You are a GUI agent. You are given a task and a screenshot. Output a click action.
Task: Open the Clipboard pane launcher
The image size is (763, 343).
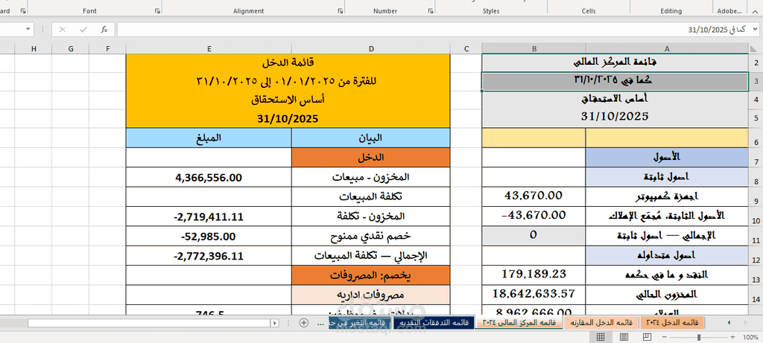tap(23, 10)
